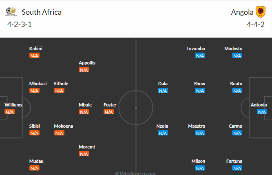Click goalkeeper Williams on the pitch
Viewport: 272px width, 175px height.
[13, 105]
